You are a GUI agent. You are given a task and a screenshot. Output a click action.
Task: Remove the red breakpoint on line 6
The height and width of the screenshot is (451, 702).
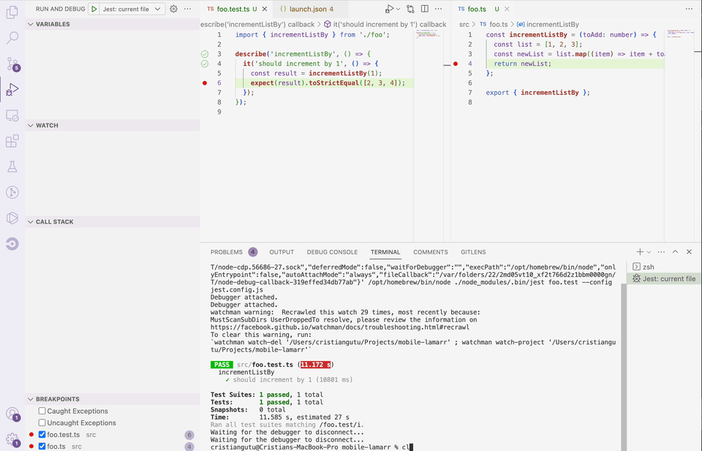[x=205, y=83]
